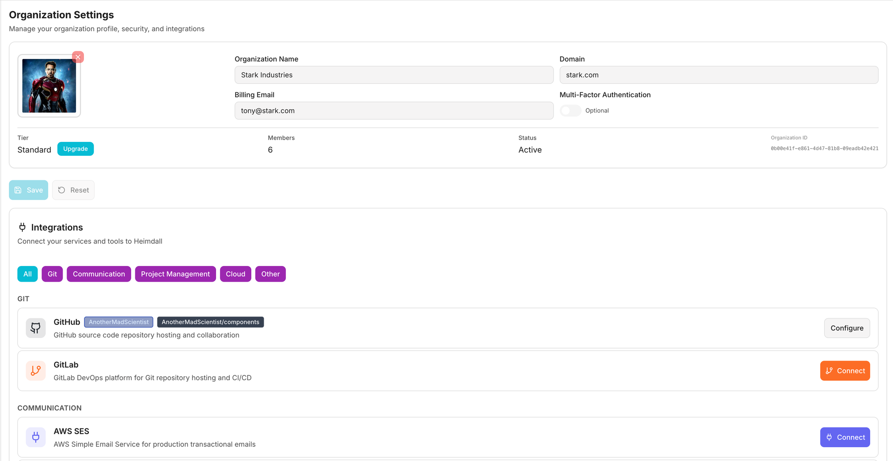Toggle the Multi-Factor Authentication switch
The width and height of the screenshot is (893, 461).
(570, 111)
